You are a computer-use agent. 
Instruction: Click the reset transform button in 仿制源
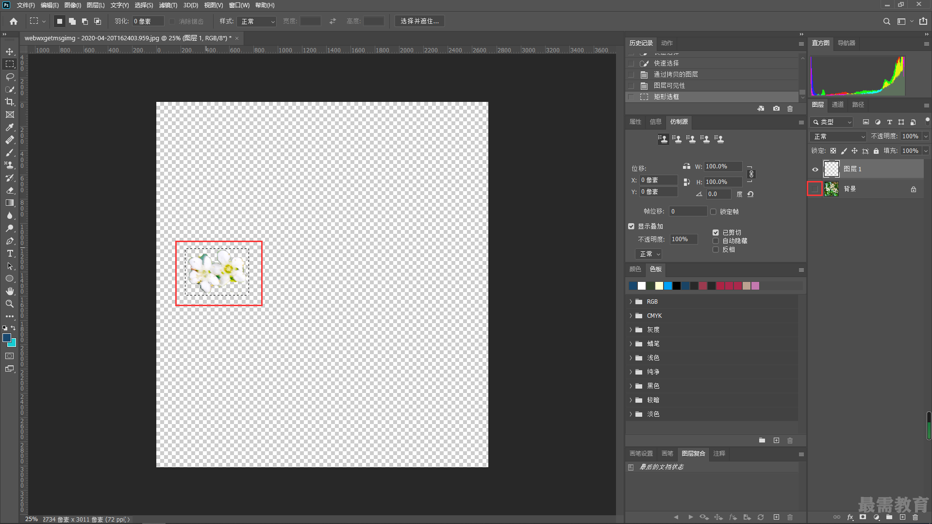pyautogui.click(x=750, y=194)
